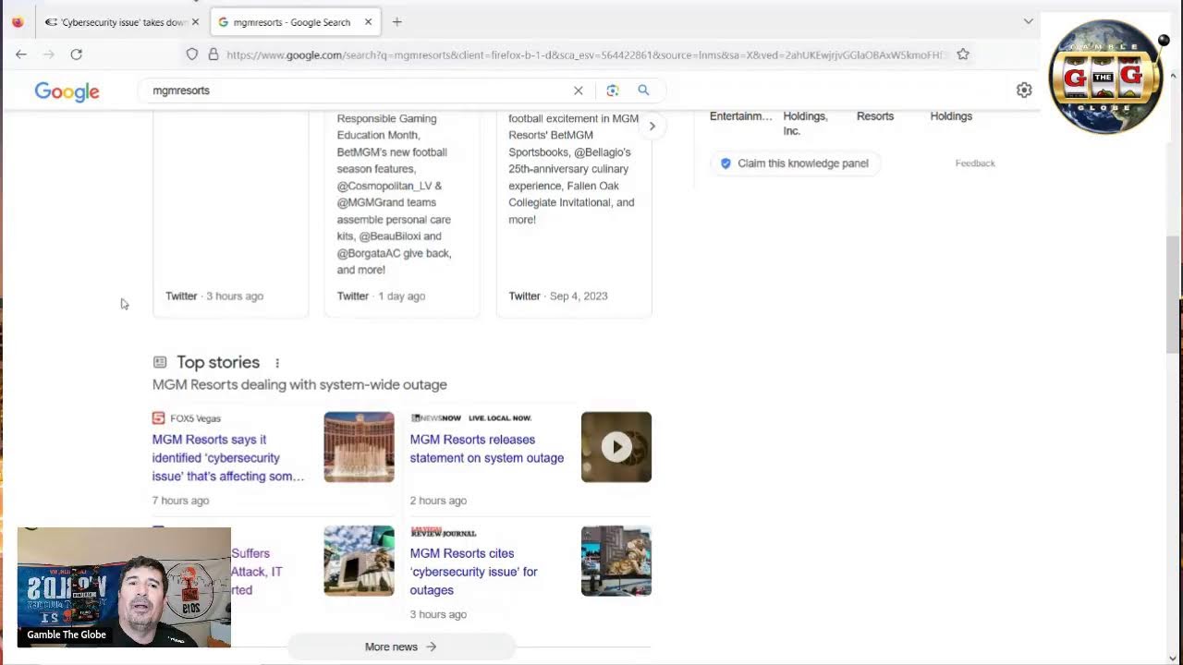Click the News Now source logo

(470, 418)
